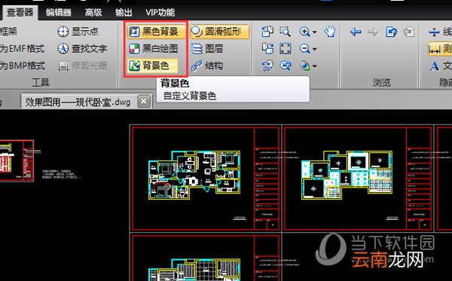This screenshot has width=452, height=281.
Task: Click the zoom out magnifier icon
Action: (304, 49)
